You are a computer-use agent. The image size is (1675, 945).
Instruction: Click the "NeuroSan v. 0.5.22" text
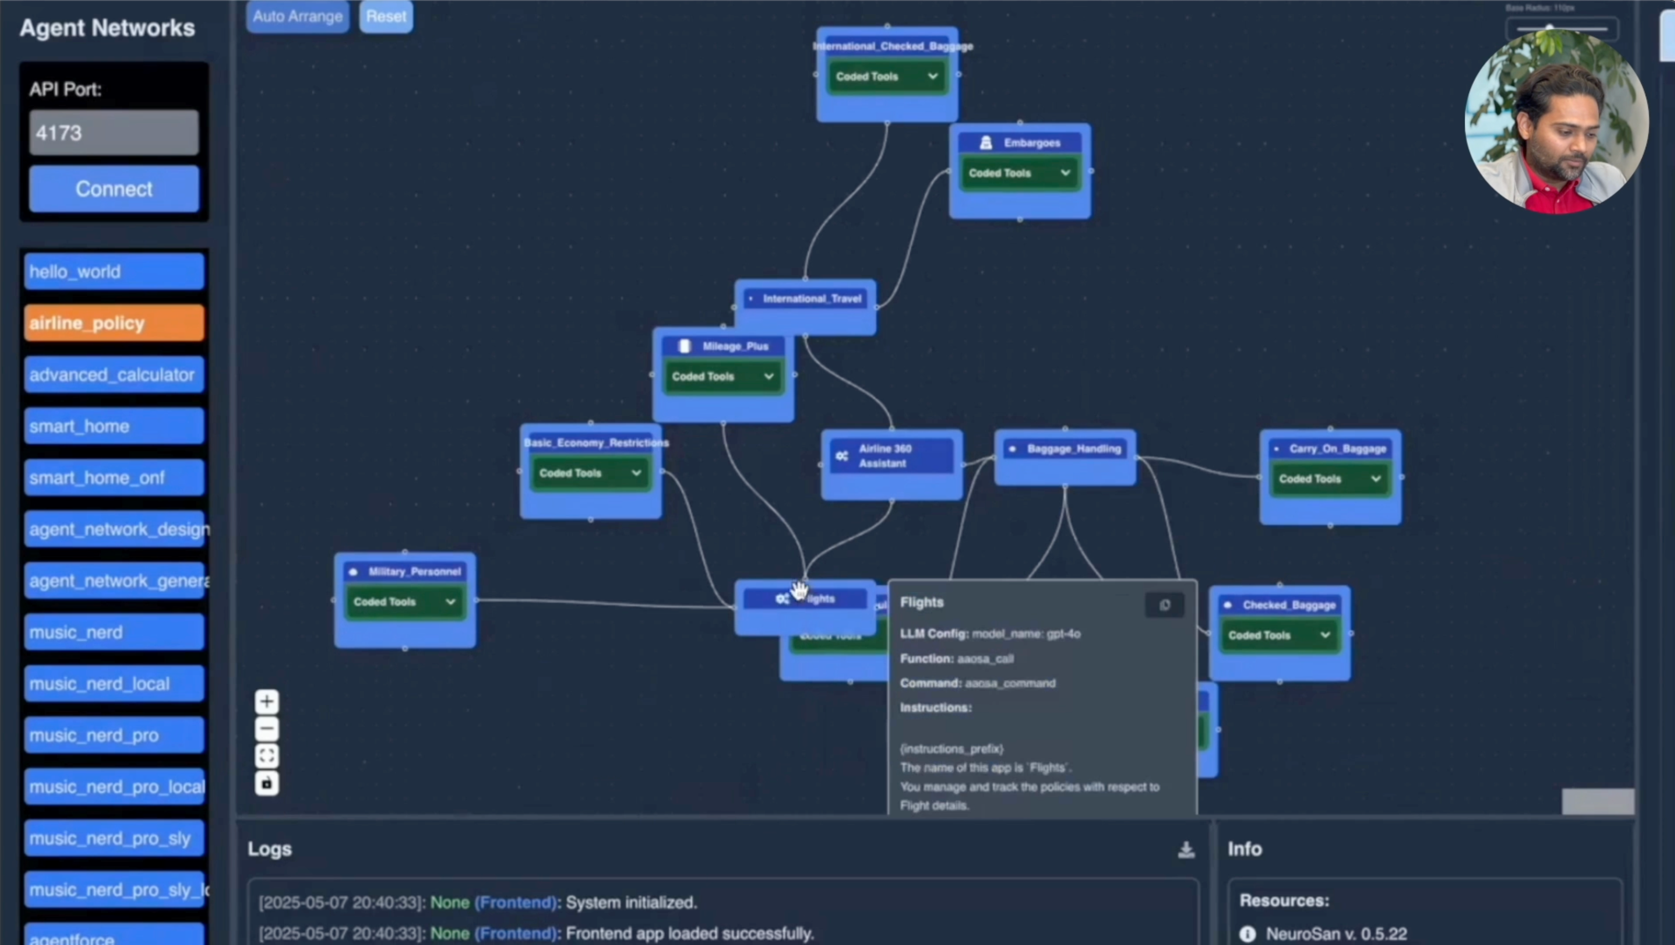click(x=1336, y=934)
